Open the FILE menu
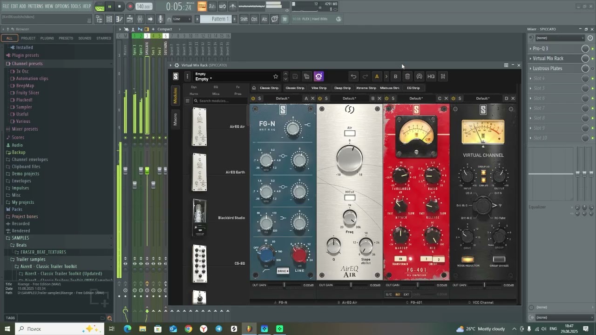The image size is (596, 335). coord(6,6)
